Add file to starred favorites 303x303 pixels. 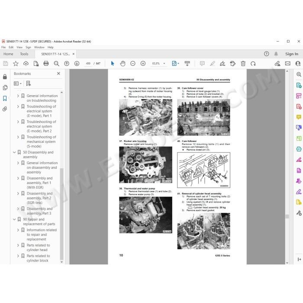point(16,63)
